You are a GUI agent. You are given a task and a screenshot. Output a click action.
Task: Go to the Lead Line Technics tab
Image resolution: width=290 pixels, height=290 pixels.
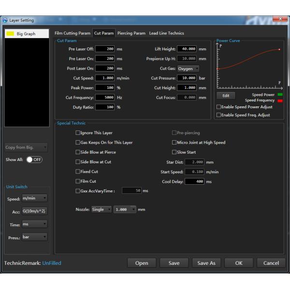(x=166, y=33)
